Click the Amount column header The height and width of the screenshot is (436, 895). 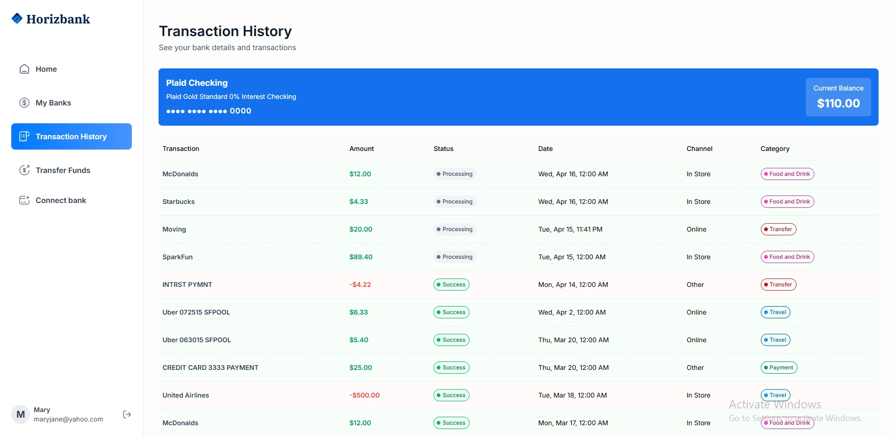coord(362,149)
